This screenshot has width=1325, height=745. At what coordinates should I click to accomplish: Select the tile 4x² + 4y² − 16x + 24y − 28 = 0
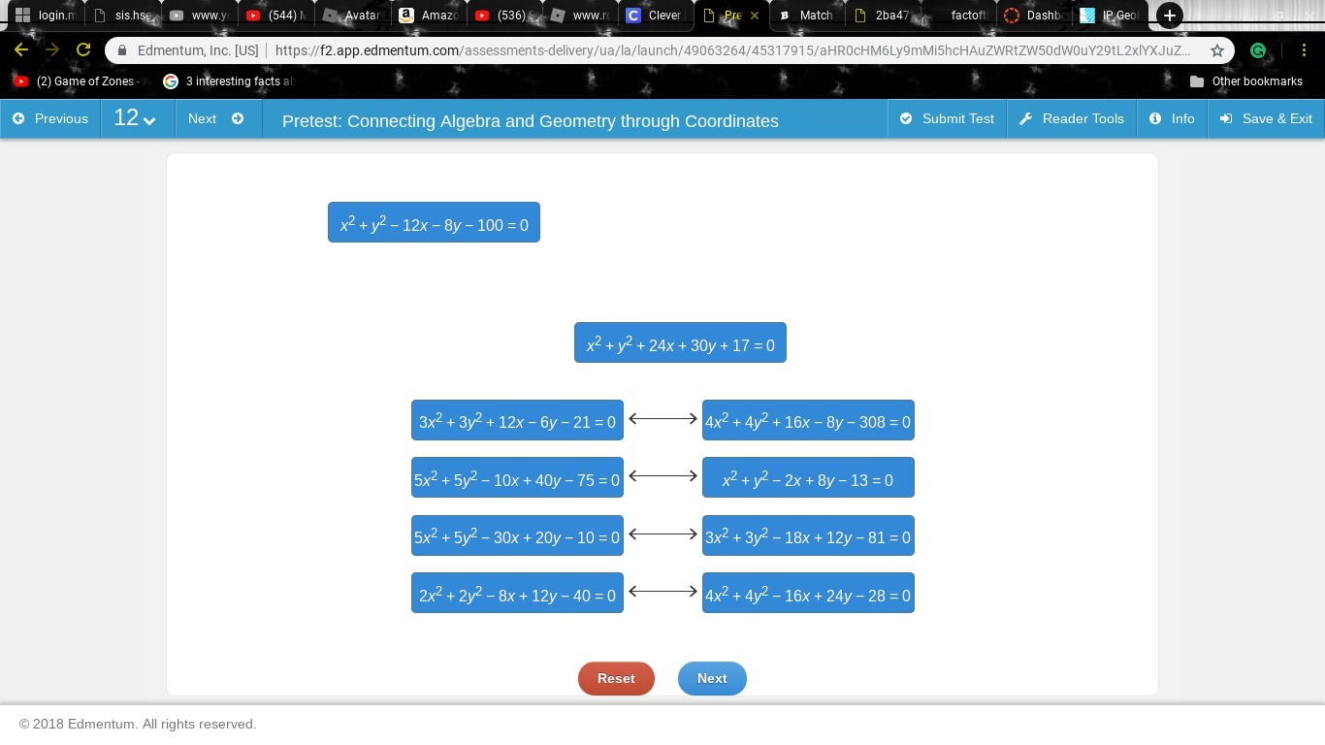pos(808,594)
